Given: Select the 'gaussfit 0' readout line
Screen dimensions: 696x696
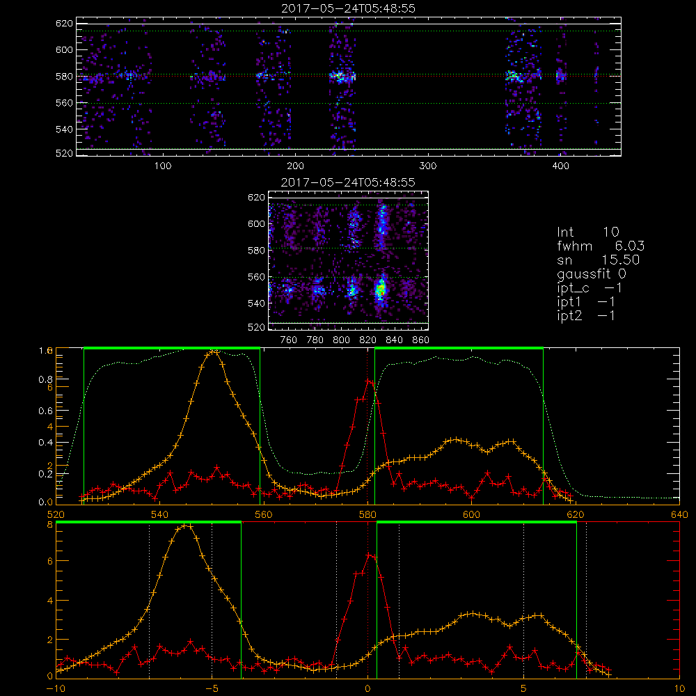Looking at the screenshot, I should point(591,274).
